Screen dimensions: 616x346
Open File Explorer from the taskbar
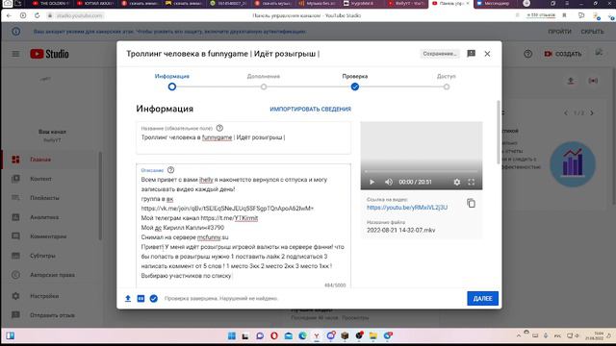[x=372, y=335]
